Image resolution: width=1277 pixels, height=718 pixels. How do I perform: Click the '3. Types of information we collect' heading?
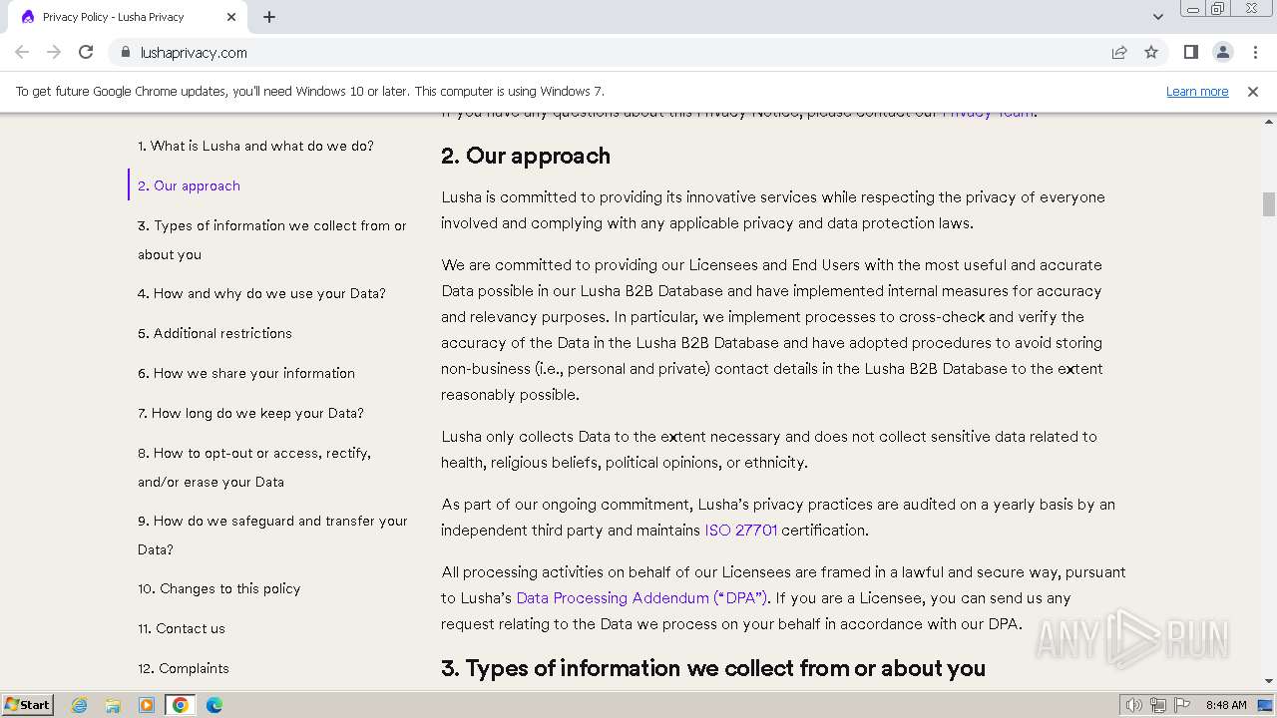point(713,668)
